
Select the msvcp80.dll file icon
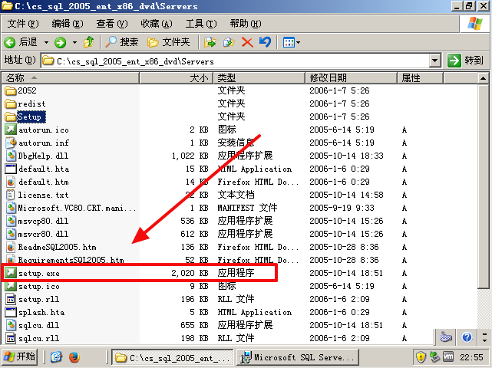pyautogui.click(x=10, y=221)
